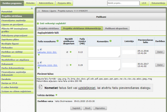The image size is (167, 112).
Task: Switch to Projekta vērtēšana tab
Action: 49,28
